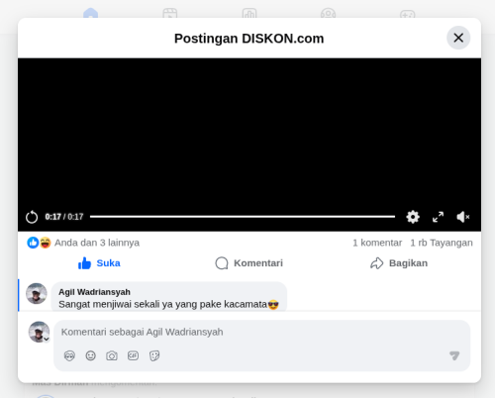
Task: Click the 1 rb Tayangan count
Action: [x=442, y=243]
